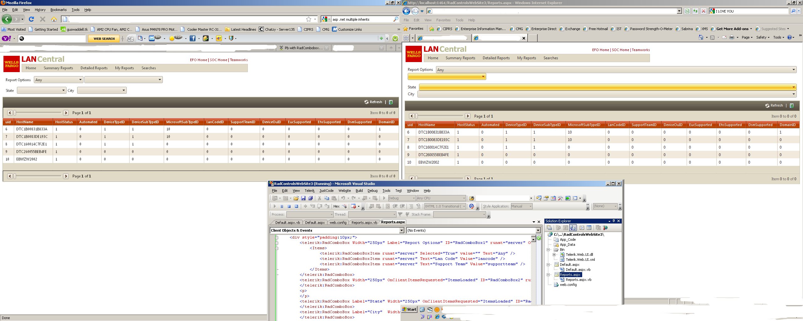
Task: Click the Visual Studio Toolbox icon
Action: point(561,198)
